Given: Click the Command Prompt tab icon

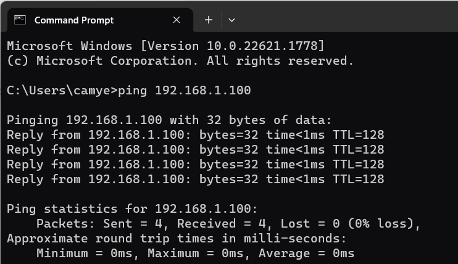Looking at the screenshot, I should pyautogui.click(x=20, y=20).
